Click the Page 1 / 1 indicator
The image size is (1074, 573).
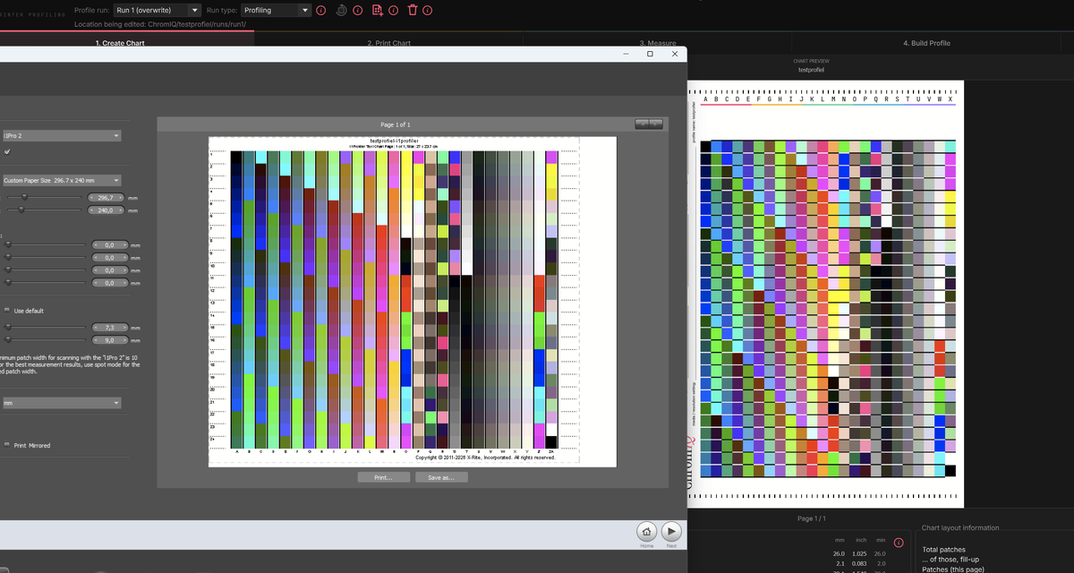(811, 518)
